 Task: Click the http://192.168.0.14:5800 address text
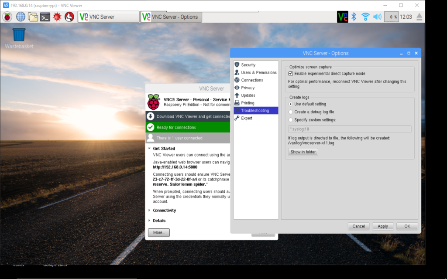click(x=175, y=167)
